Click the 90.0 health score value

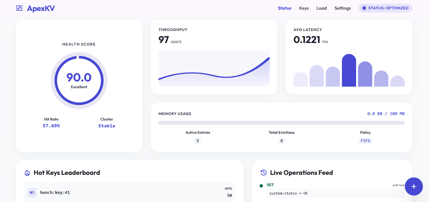[x=79, y=78]
